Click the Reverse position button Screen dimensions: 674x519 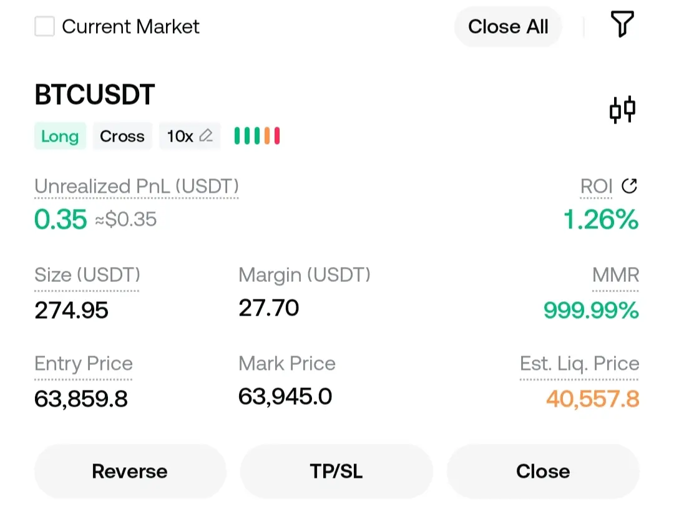(130, 472)
